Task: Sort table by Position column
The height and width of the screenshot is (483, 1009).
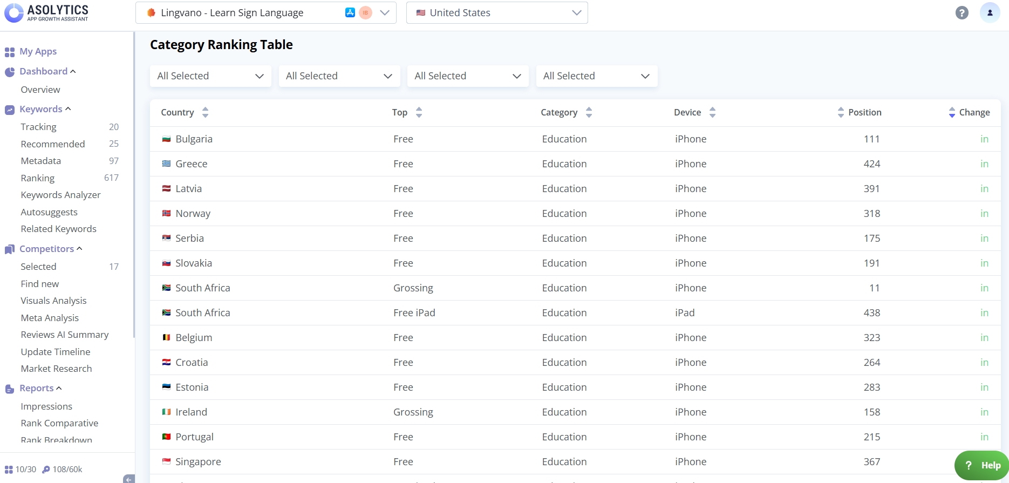Action: (841, 112)
